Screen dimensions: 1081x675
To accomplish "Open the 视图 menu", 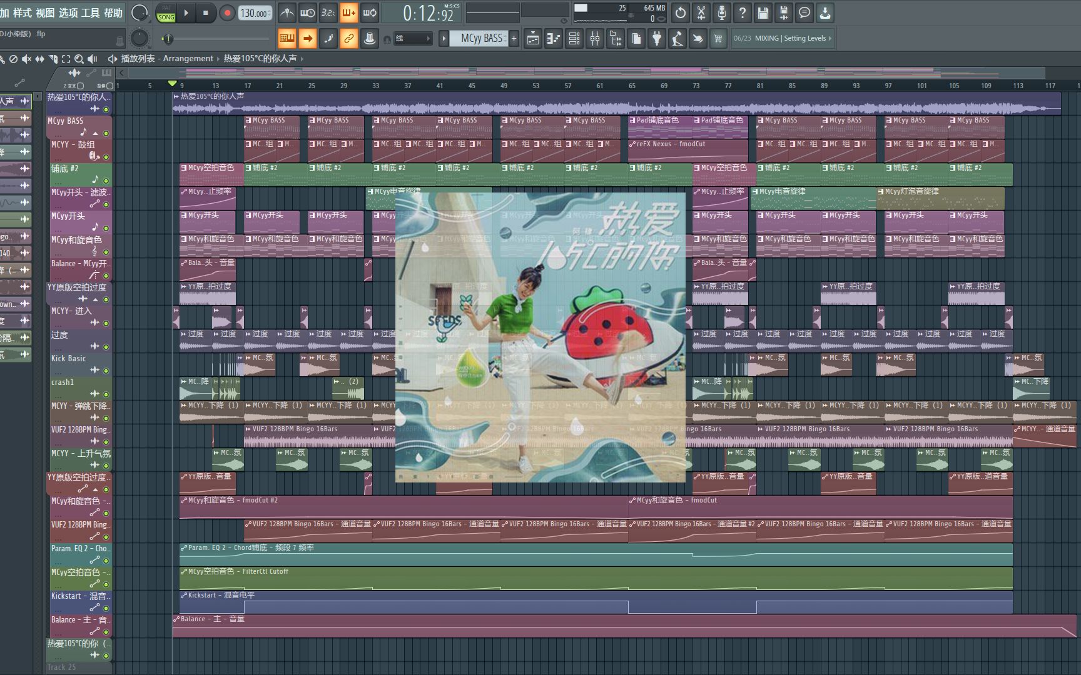I will pyautogui.click(x=45, y=12).
